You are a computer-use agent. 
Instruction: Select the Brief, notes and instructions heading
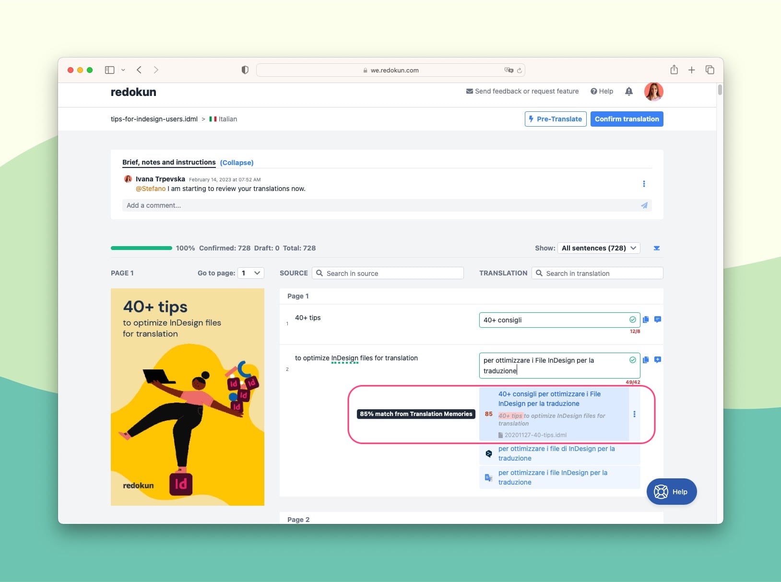[x=169, y=162]
